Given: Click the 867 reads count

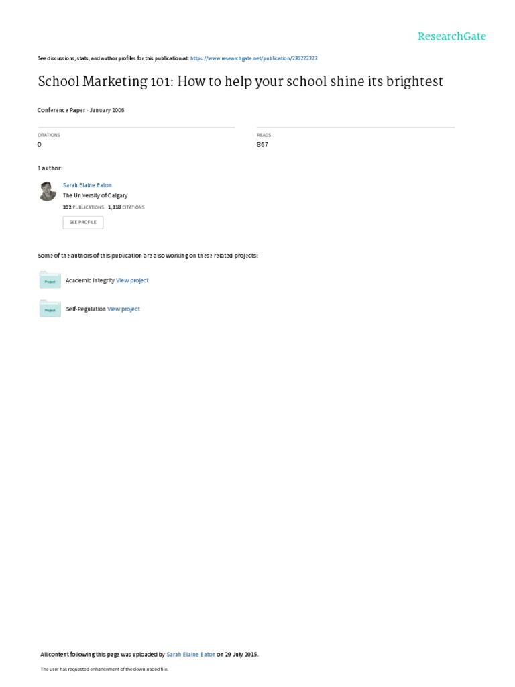Looking at the screenshot, I should [x=262, y=145].
